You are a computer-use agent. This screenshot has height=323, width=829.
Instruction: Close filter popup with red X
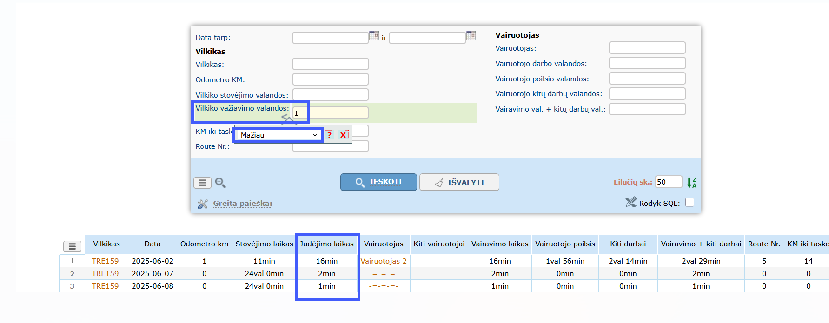[x=343, y=135]
